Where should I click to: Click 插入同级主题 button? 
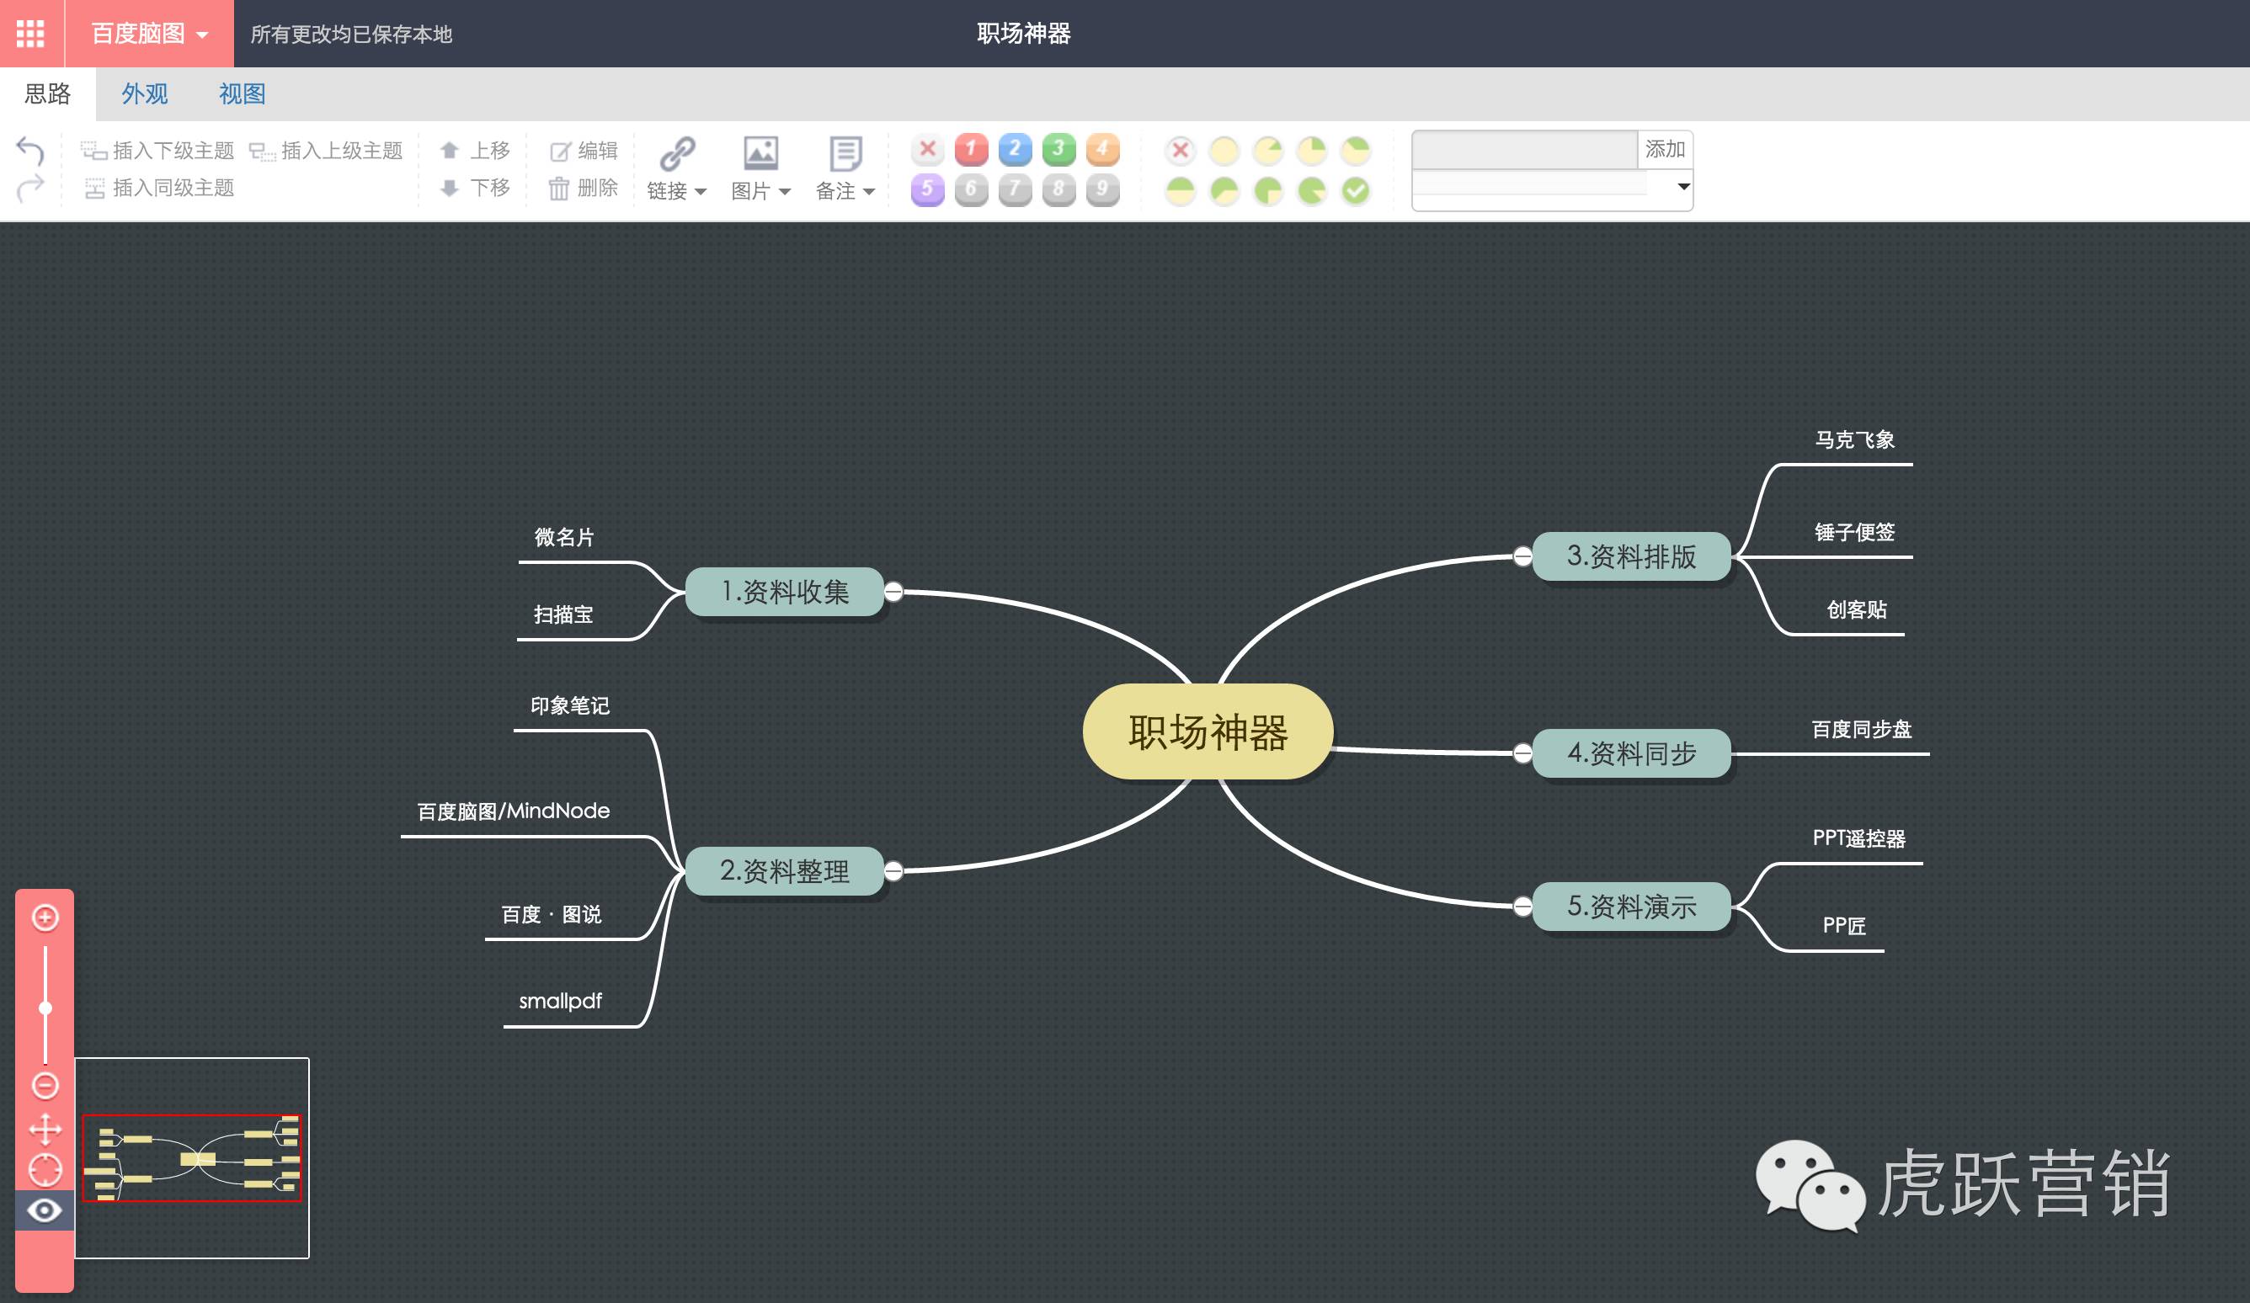tap(159, 189)
